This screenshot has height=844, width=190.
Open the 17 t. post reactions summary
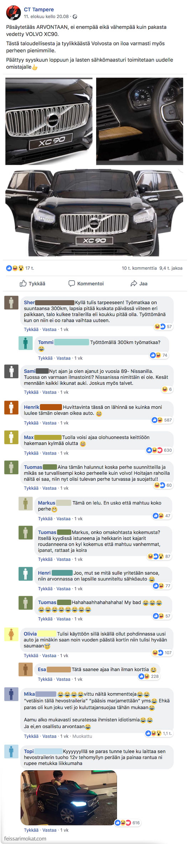coord(20,268)
